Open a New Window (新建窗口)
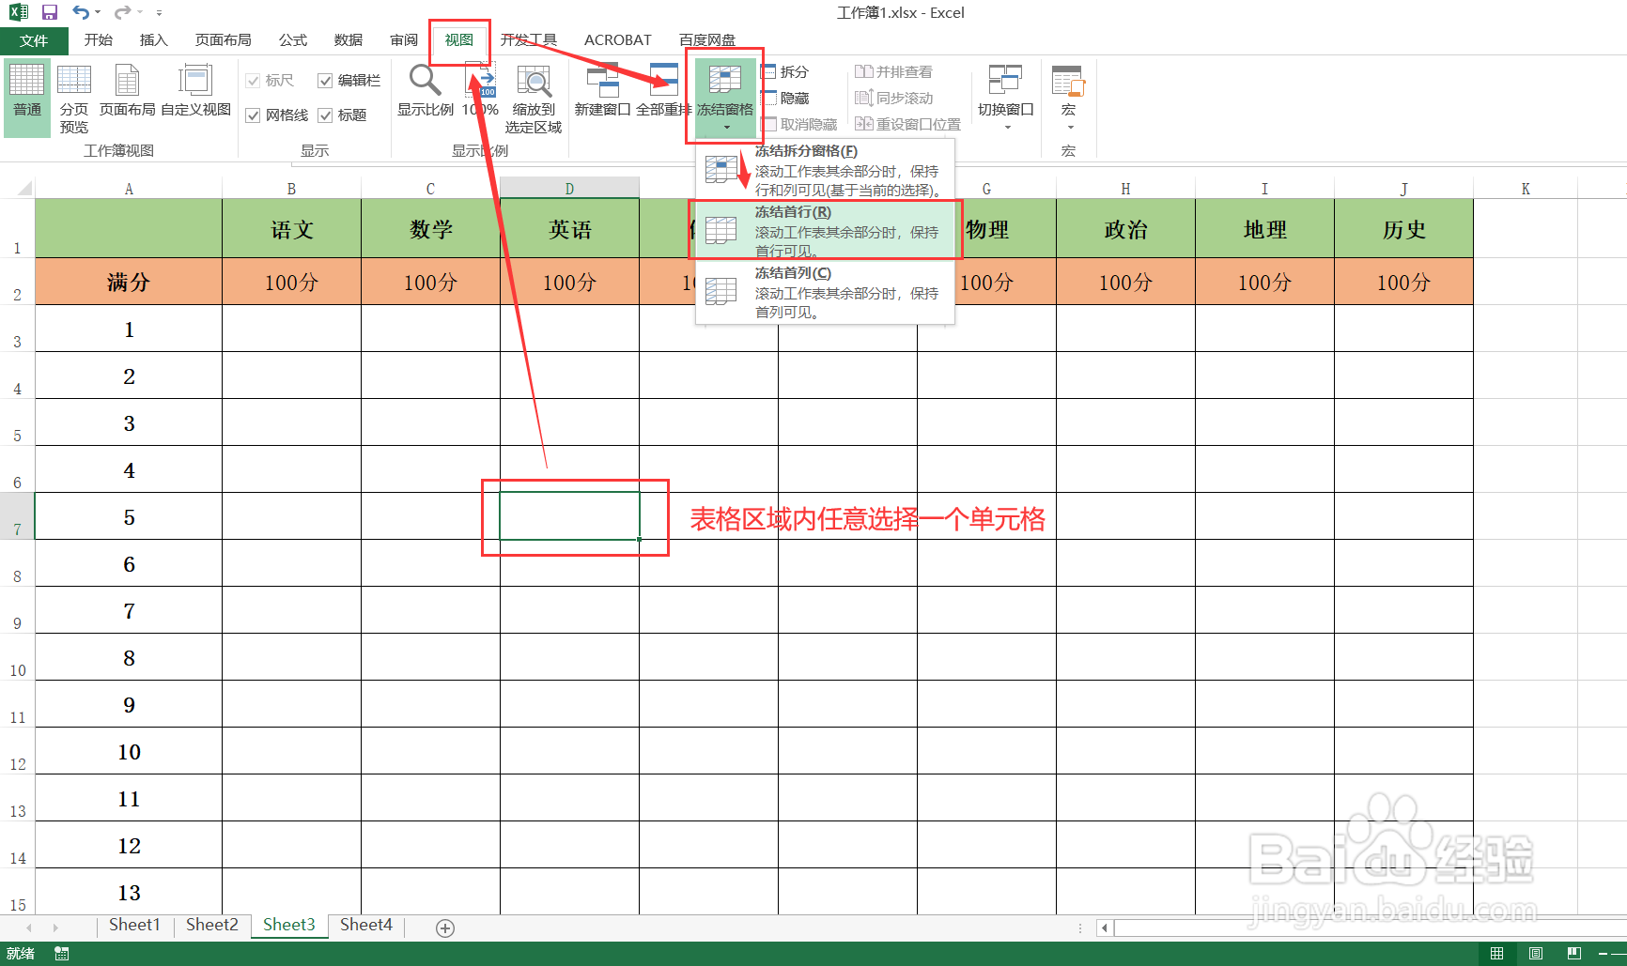The height and width of the screenshot is (966, 1627). point(602,91)
